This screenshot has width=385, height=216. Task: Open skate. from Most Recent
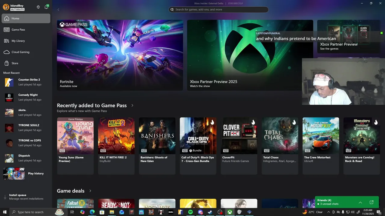coord(26,112)
